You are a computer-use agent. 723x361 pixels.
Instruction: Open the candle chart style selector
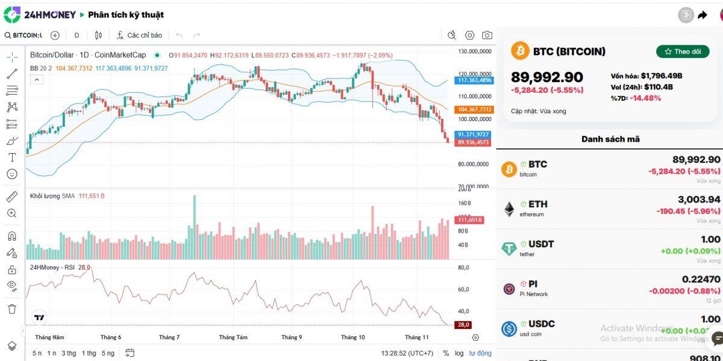click(x=98, y=35)
